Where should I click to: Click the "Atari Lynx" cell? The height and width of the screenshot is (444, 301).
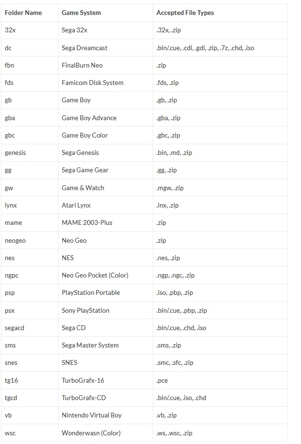(76, 205)
